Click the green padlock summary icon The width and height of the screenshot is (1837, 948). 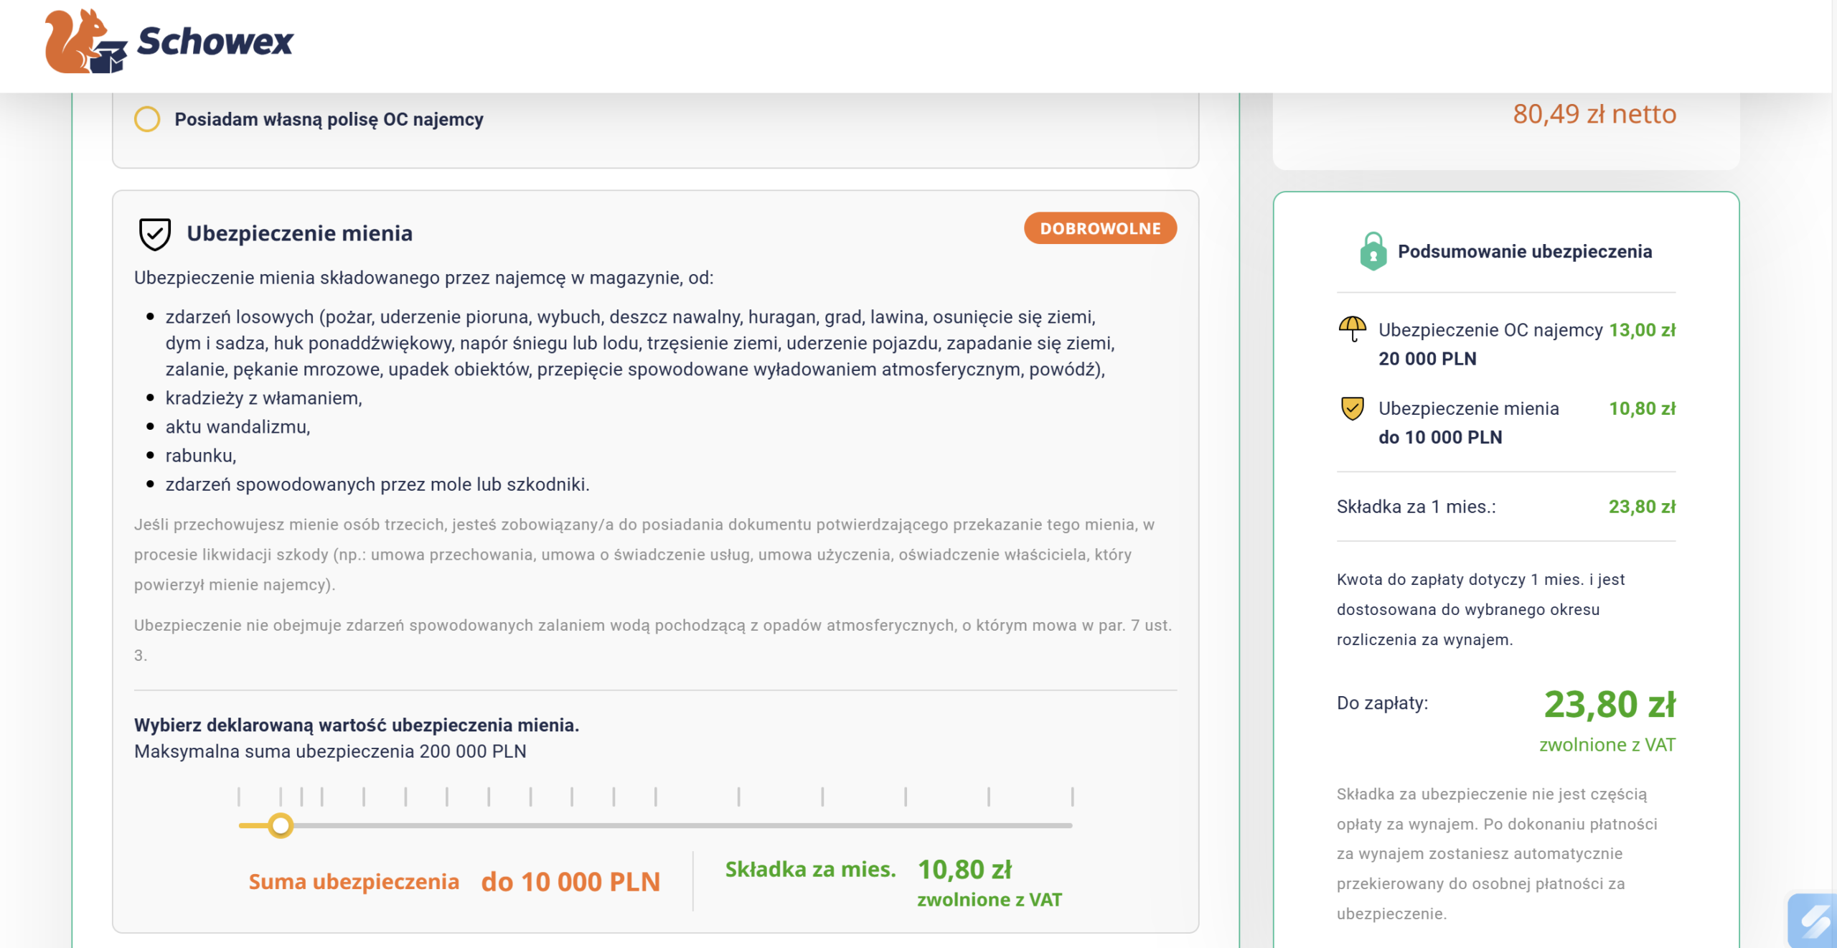[1373, 252]
